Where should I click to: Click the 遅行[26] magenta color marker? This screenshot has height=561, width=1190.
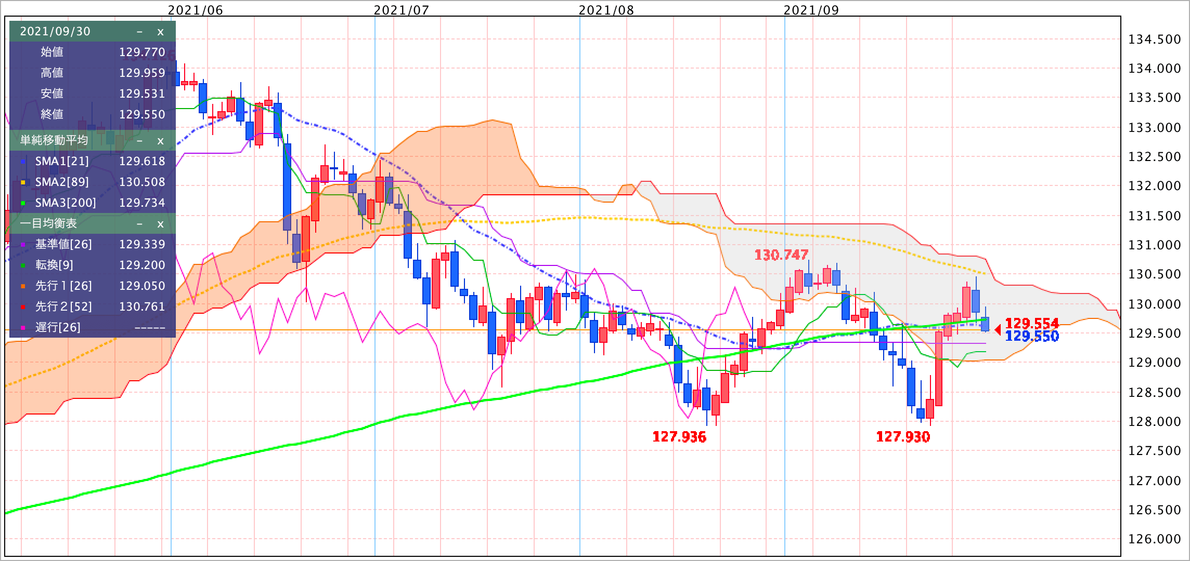(23, 328)
